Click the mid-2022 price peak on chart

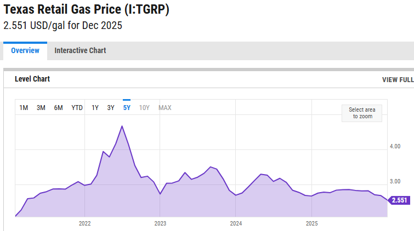[x=122, y=126]
